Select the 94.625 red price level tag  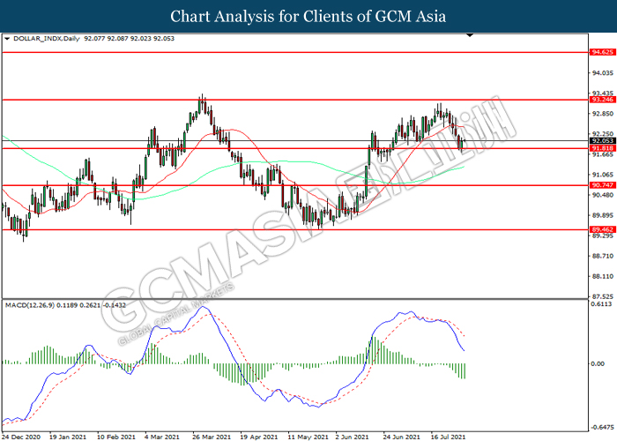click(x=602, y=53)
